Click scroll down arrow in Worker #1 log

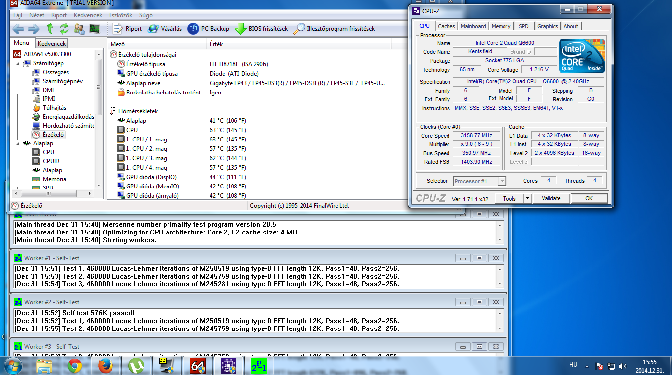(499, 284)
